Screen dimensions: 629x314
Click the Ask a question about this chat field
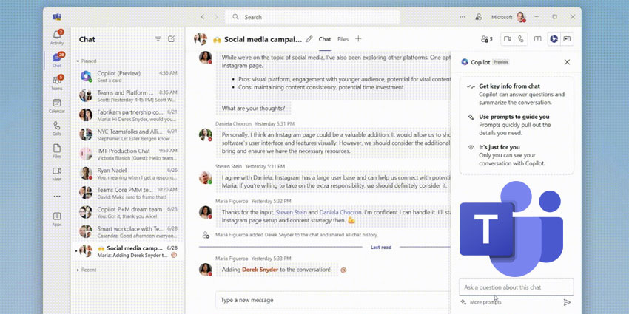(x=517, y=287)
